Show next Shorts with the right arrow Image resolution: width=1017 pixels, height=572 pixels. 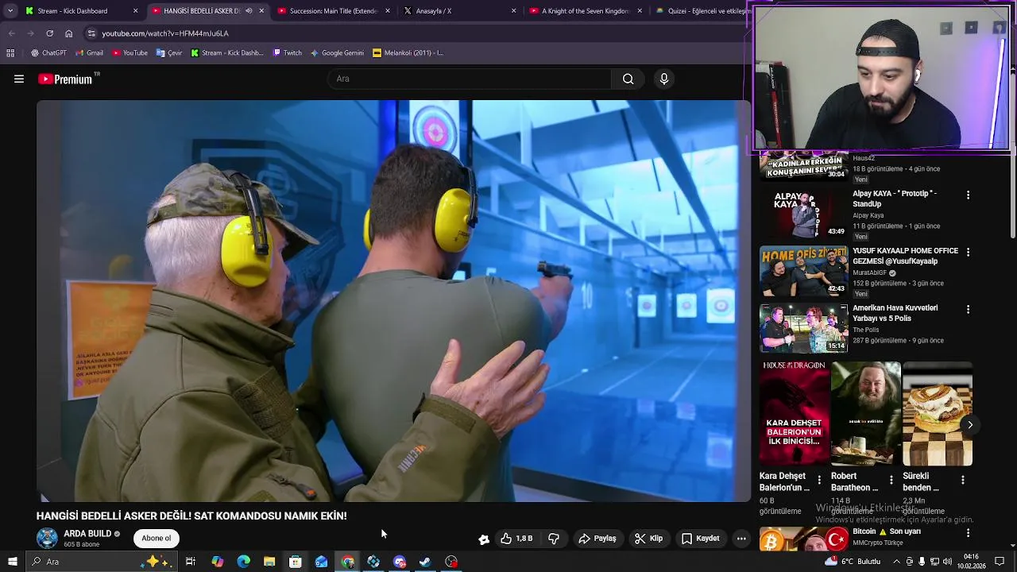tap(970, 425)
